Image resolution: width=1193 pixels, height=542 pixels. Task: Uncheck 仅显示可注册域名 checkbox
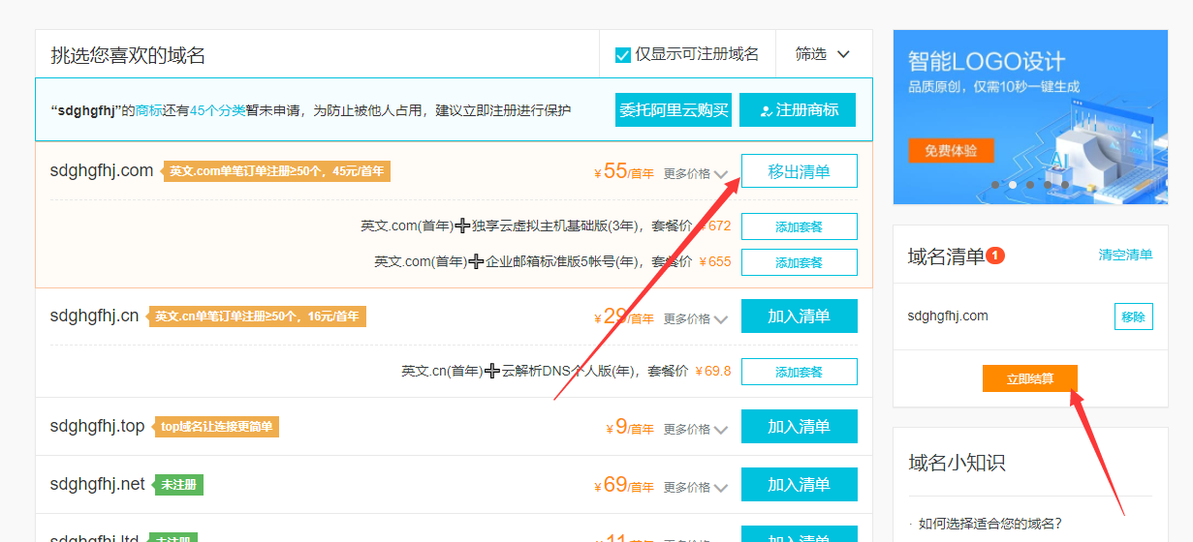tap(623, 55)
